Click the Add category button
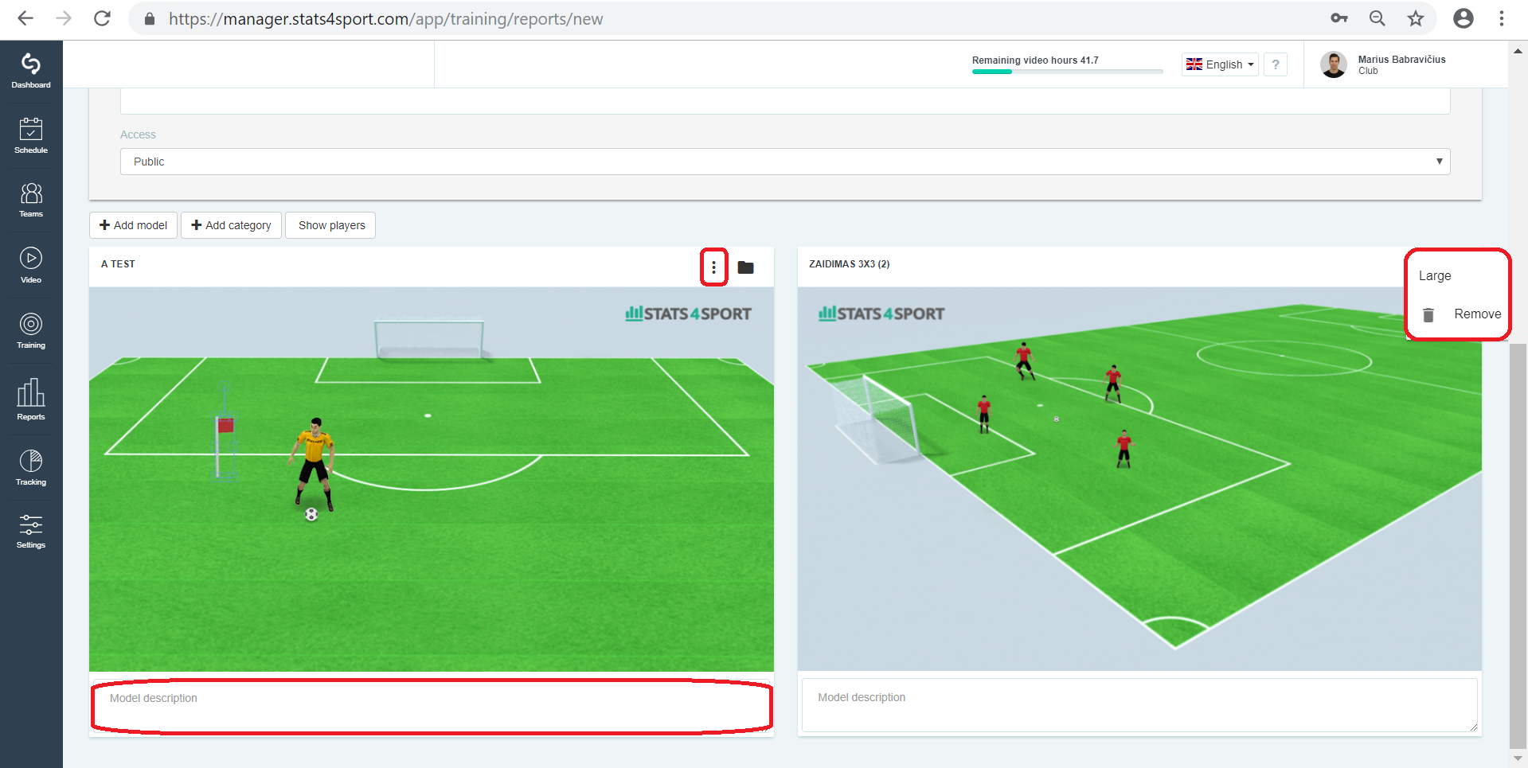 coord(231,225)
